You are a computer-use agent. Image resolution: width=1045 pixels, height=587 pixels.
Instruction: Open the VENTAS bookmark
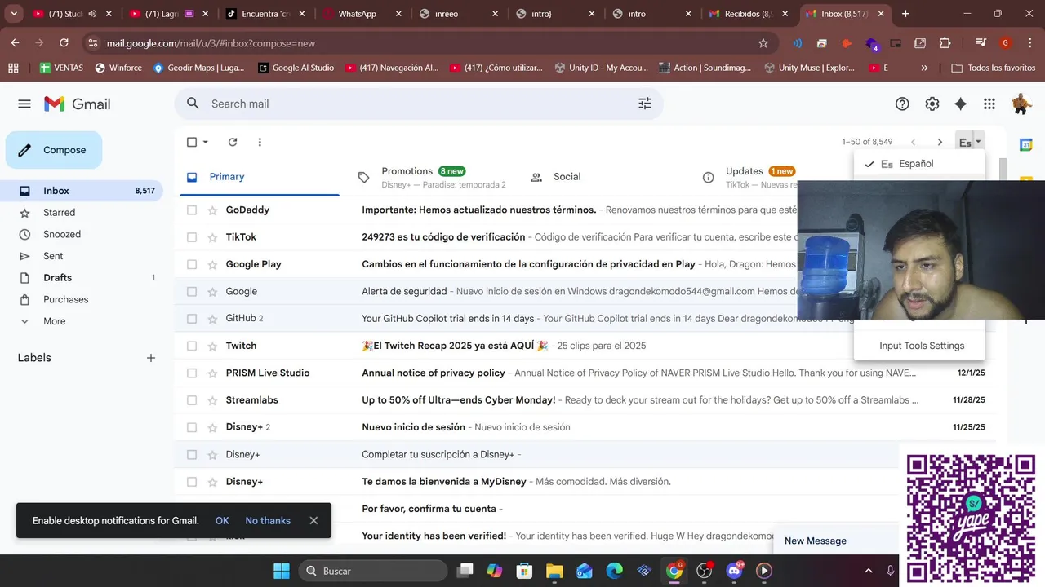click(x=62, y=68)
